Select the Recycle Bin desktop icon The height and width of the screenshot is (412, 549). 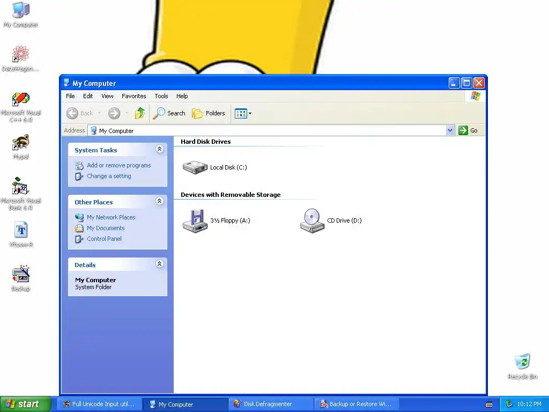tap(522, 366)
